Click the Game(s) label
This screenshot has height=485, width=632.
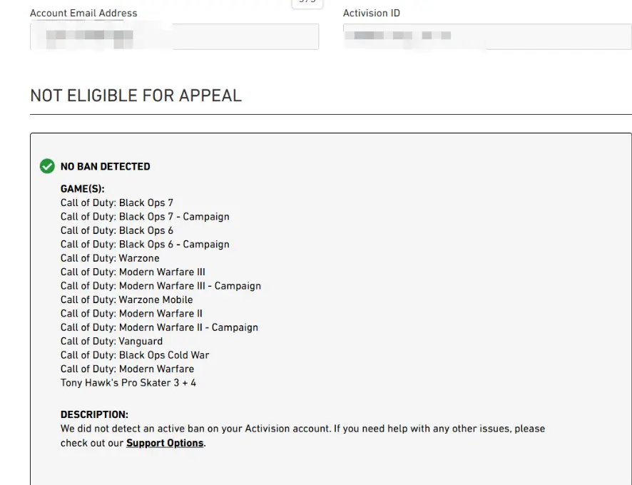[x=83, y=189]
